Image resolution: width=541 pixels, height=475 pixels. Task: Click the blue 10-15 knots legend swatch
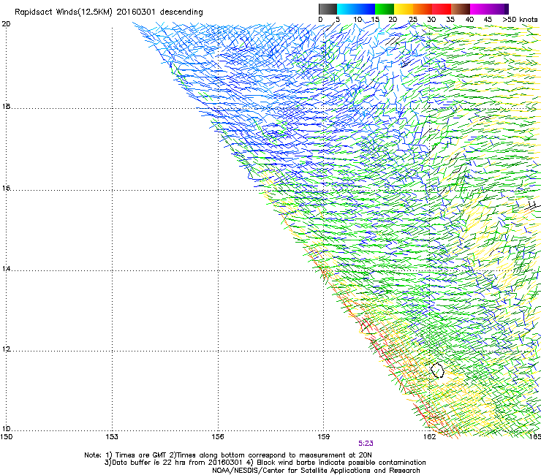click(366, 9)
